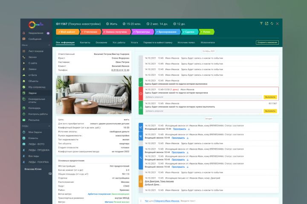Click user name Власова Юлия

[x=33, y=169]
